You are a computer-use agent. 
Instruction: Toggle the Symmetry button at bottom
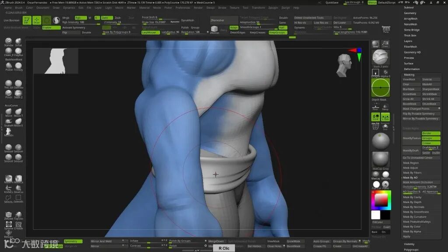click(73, 241)
